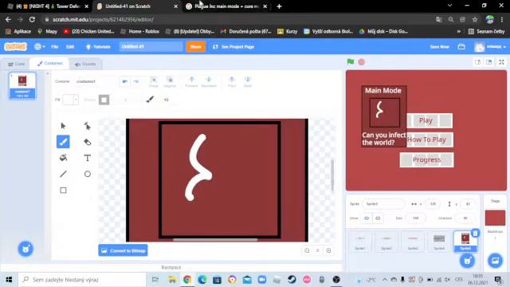
Task: Reset costume canvas zoom
Action: [317, 250]
